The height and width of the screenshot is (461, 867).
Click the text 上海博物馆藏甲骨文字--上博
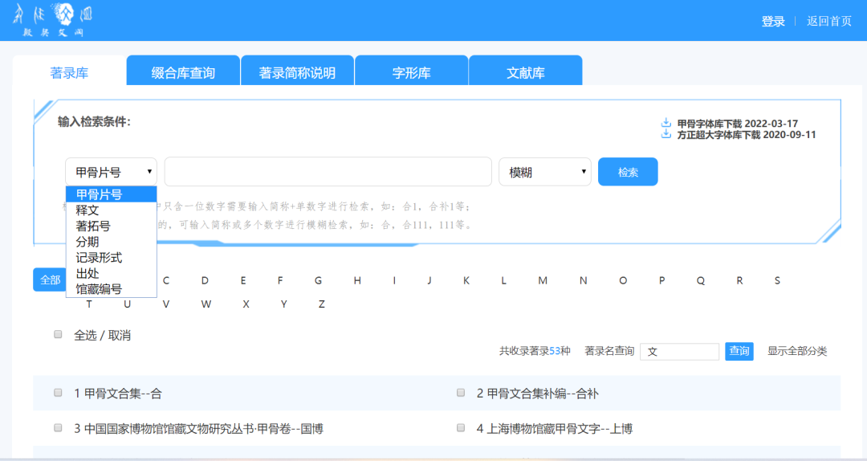(x=560, y=429)
